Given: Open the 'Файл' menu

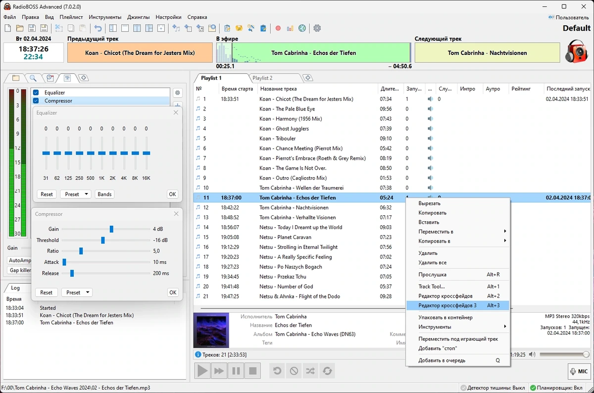Looking at the screenshot, I should click(x=9, y=17).
